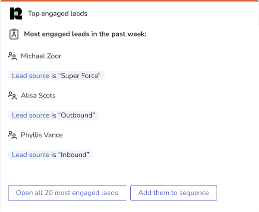259x212 pixels.
Task: Click Lead source link in Inbound pill
Action: click(x=31, y=155)
